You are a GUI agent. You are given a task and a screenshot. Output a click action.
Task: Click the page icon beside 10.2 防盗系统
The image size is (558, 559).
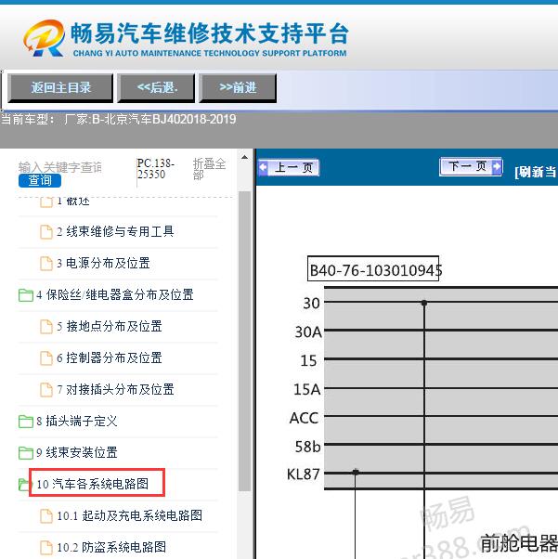pyautogui.click(x=46, y=547)
